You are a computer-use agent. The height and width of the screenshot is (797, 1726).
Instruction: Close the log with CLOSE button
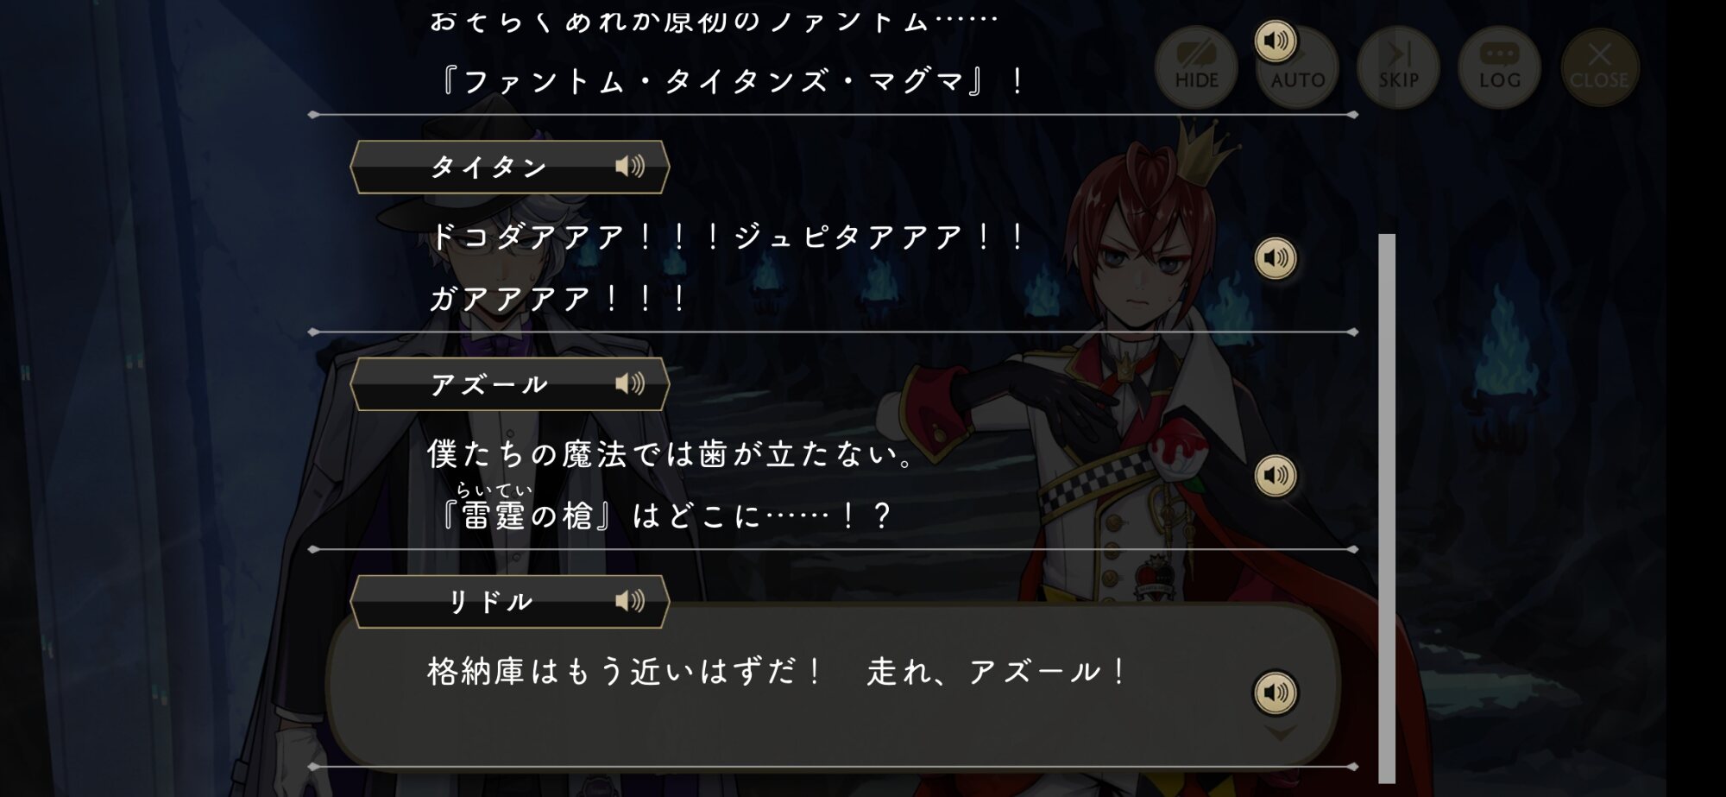point(1599,67)
